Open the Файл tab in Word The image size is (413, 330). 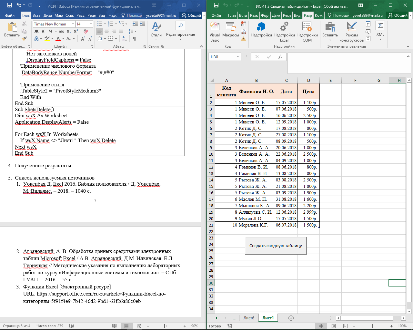click(x=10, y=15)
